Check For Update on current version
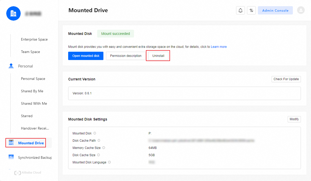 tap(286, 79)
